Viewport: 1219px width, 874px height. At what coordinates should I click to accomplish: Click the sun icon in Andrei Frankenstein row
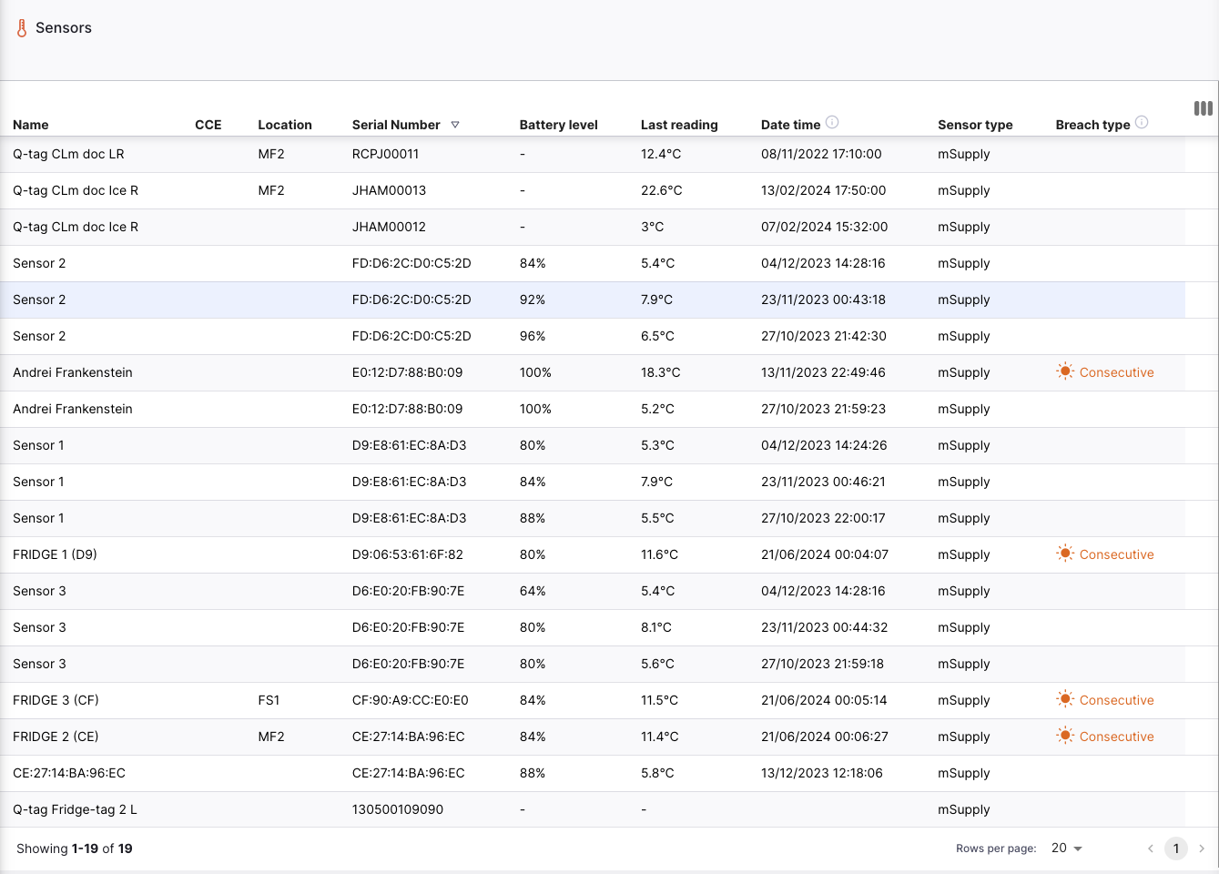[1065, 371]
